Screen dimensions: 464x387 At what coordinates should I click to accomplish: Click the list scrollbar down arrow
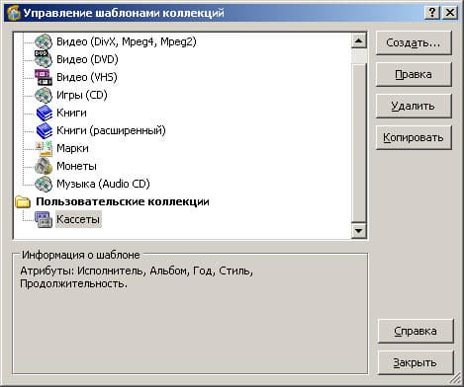click(x=359, y=230)
